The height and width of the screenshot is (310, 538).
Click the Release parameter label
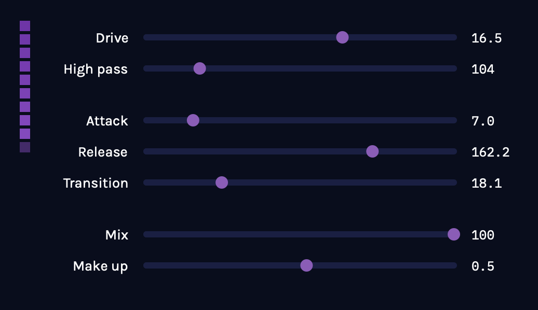pyautogui.click(x=103, y=152)
